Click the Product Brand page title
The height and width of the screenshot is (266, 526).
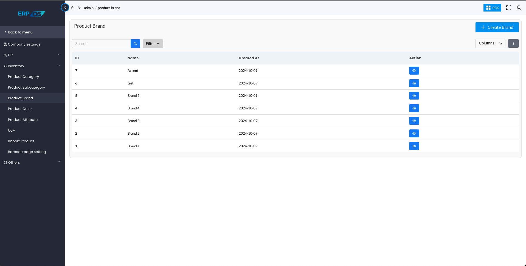[x=90, y=26]
